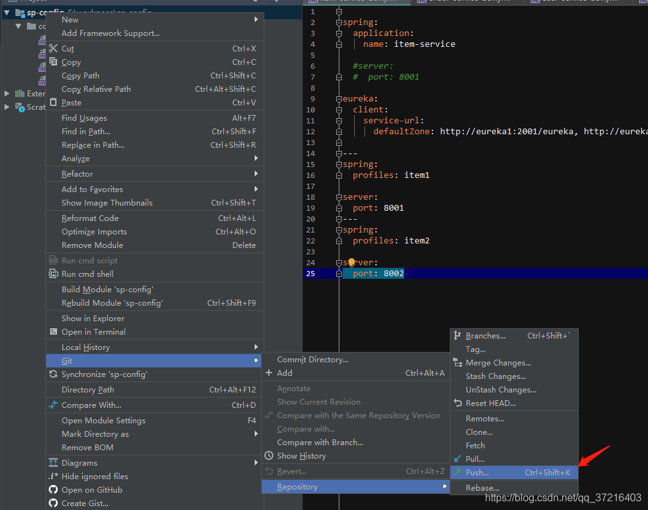Screen dimensions: 648x510
Task: Choose Optimize Imports menu entry
Action: (155, 232)
